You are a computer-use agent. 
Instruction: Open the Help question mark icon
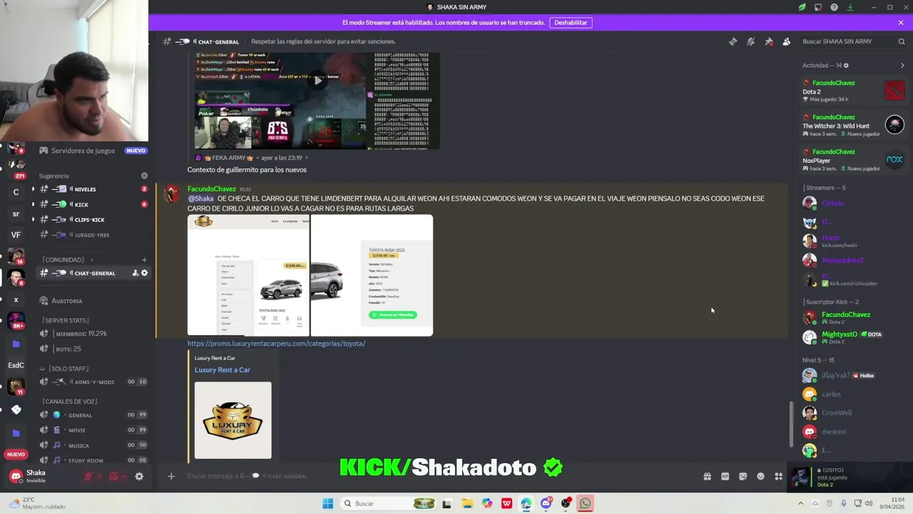pos(834,7)
